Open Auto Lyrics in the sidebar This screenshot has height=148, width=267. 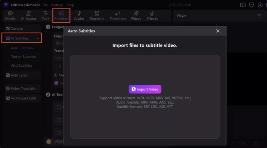[22, 75]
